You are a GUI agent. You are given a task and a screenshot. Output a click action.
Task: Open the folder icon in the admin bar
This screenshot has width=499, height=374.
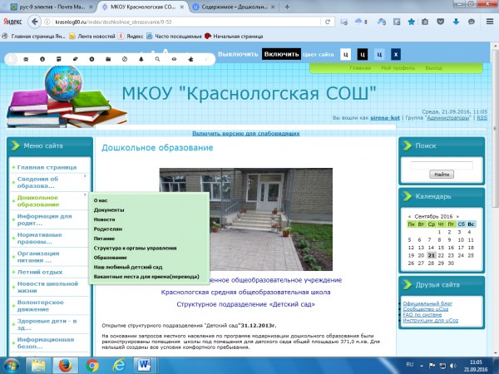pyautogui.click(x=108, y=59)
